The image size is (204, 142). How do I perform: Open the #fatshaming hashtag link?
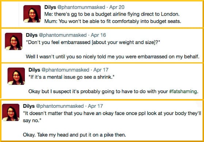click(183, 91)
